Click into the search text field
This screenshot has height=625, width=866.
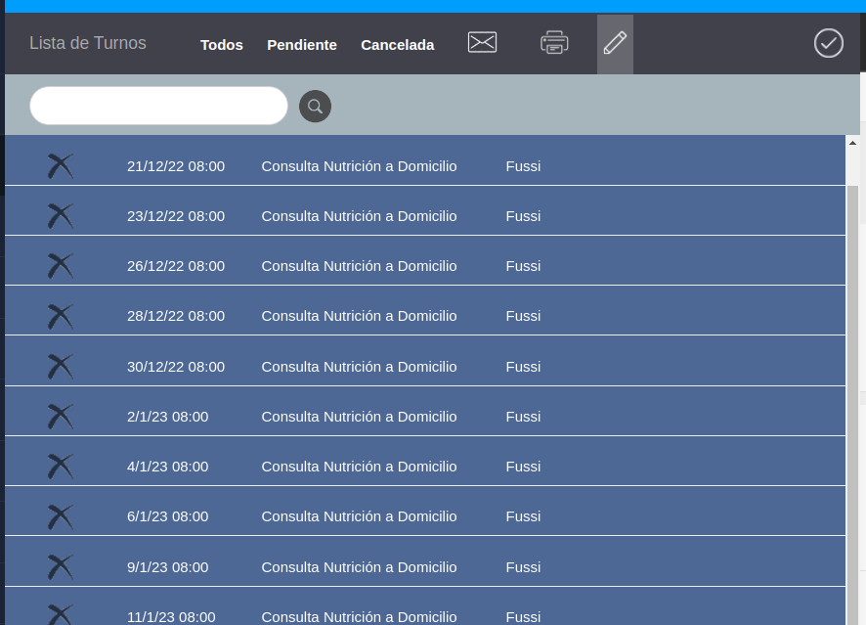[x=158, y=106]
